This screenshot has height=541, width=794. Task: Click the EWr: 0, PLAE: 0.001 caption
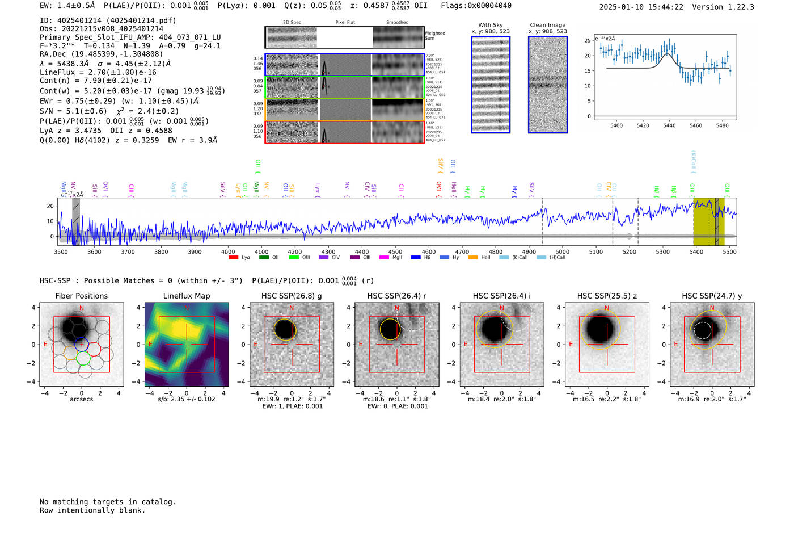pyautogui.click(x=398, y=406)
